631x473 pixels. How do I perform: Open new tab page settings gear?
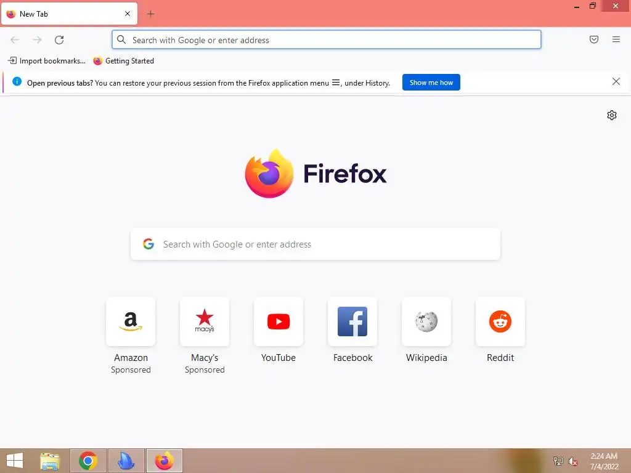coord(612,115)
